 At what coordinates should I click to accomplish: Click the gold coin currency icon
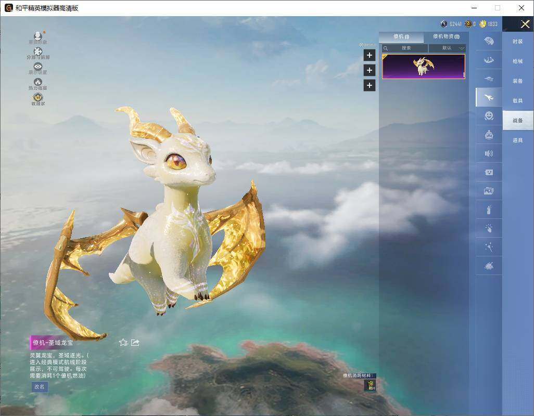[482, 24]
